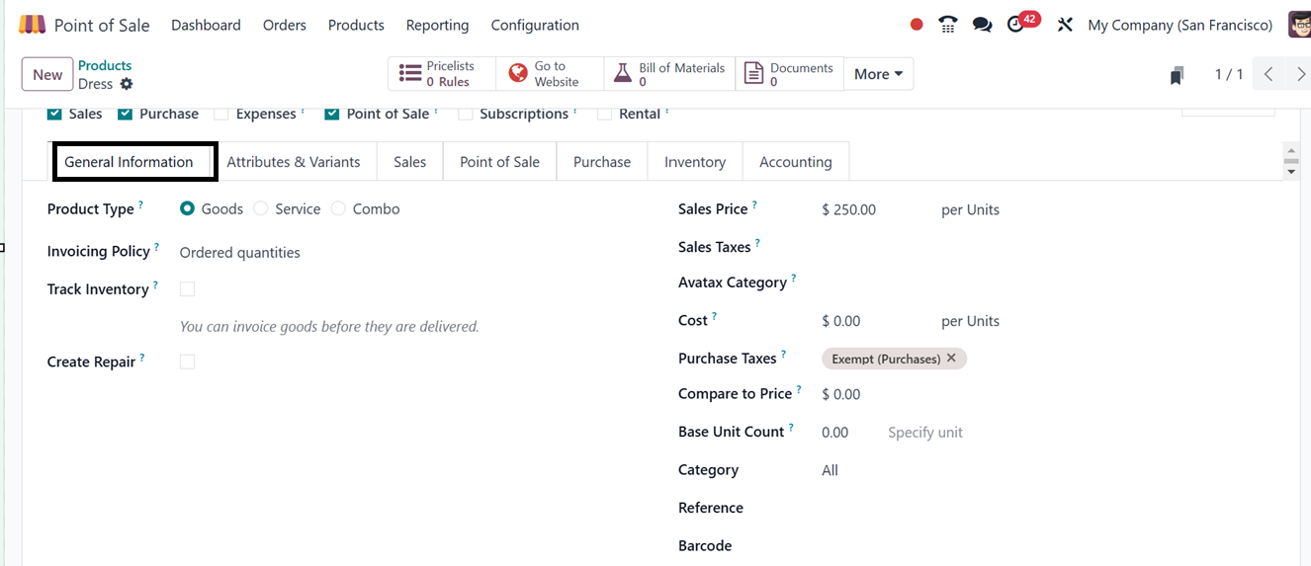Image resolution: width=1311 pixels, height=566 pixels.
Task: Click the user avatar in top right
Action: click(x=1299, y=25)
